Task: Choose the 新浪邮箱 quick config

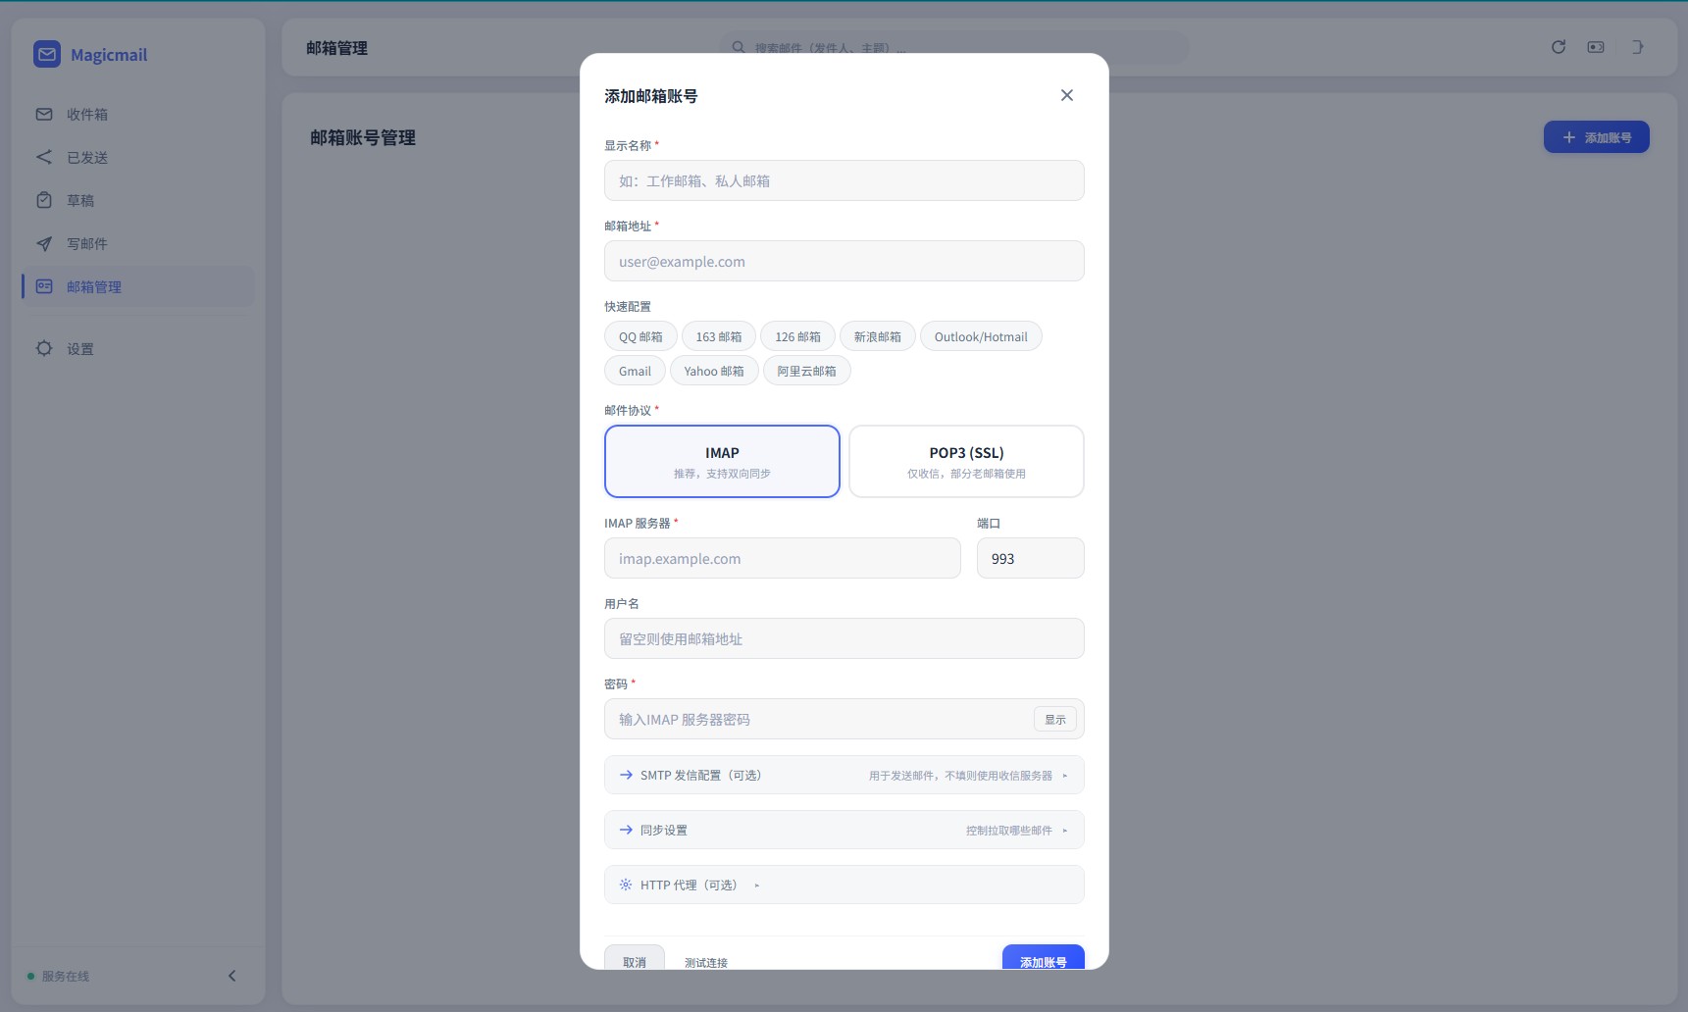Action: click(877, 336)
